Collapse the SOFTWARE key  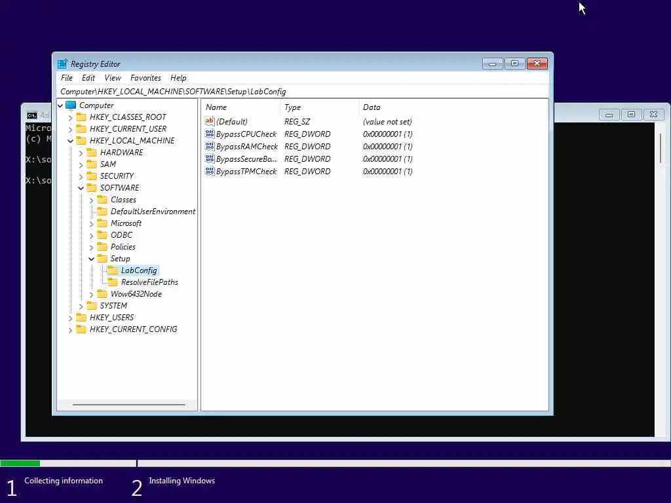(81, 188)
